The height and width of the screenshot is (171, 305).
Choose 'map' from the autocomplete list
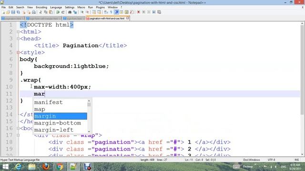[61, 109]
